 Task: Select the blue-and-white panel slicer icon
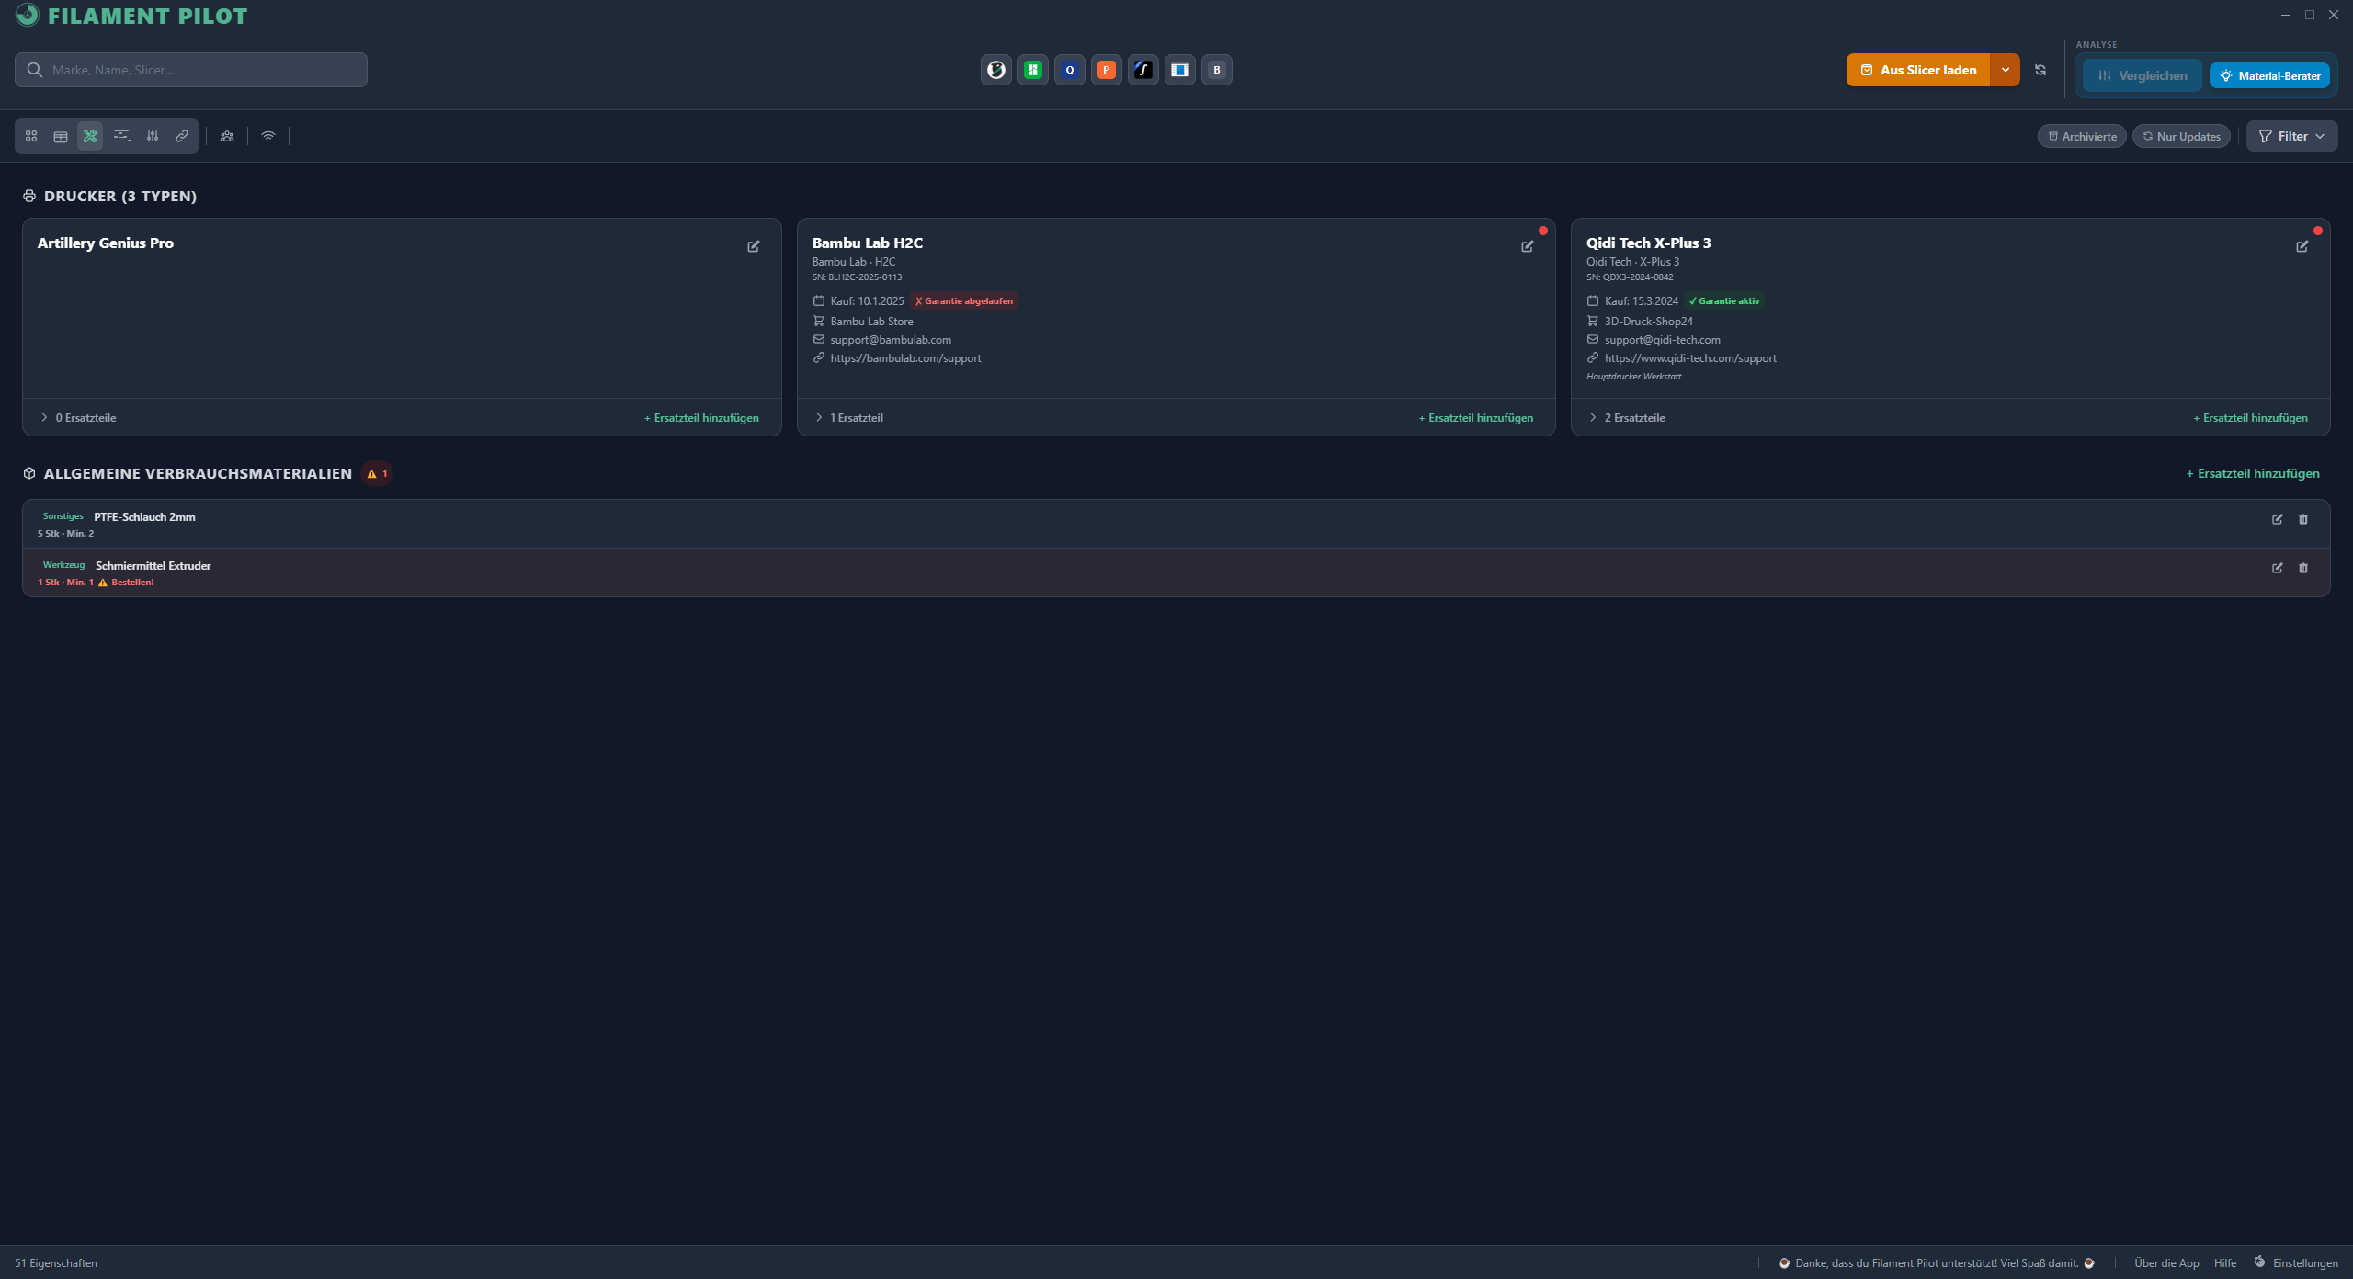click(x=1180, y=70)
